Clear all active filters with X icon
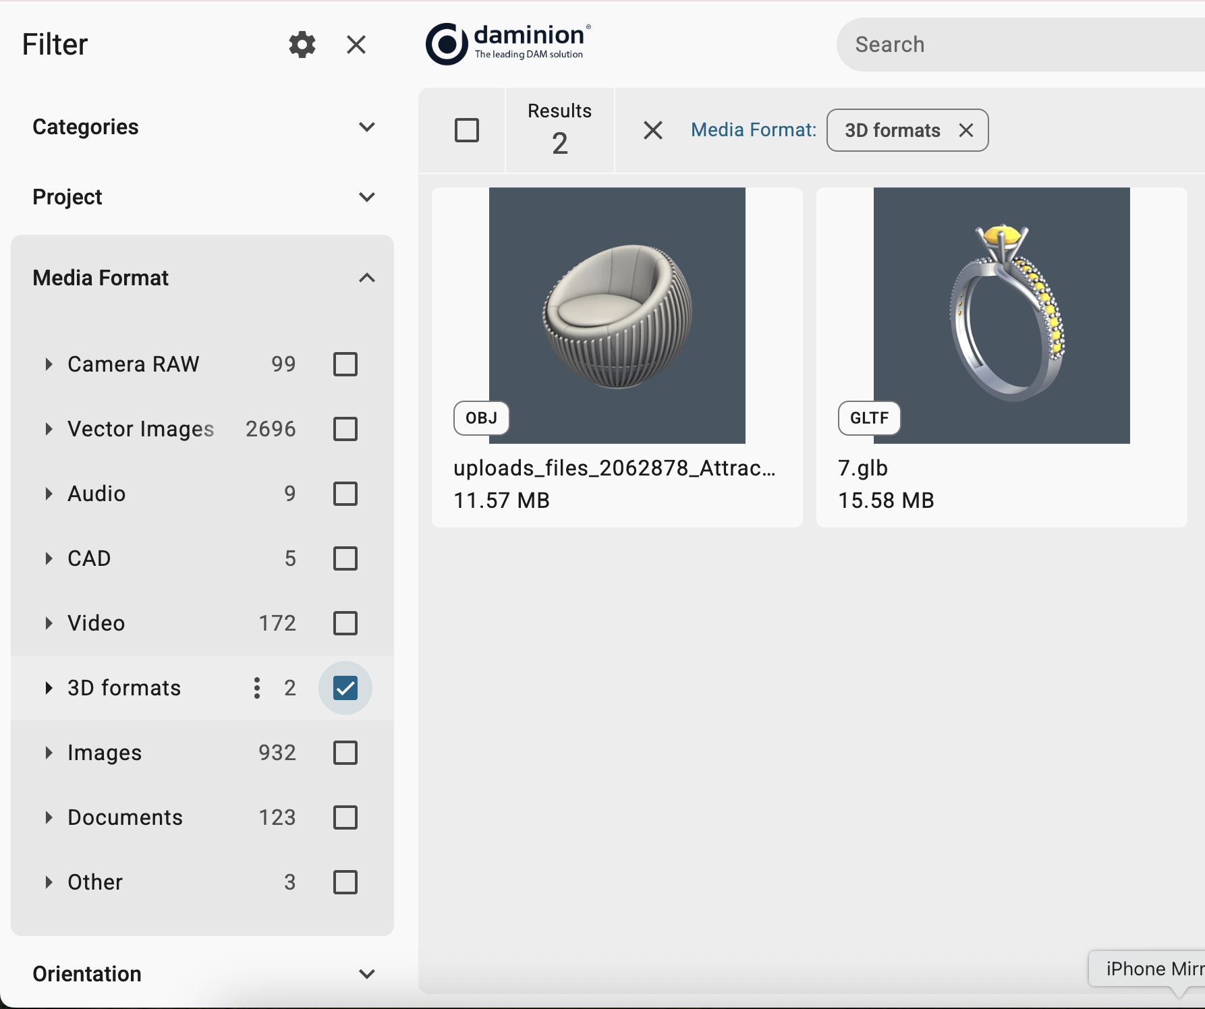1205x1009 pixels. pos(652,130)
